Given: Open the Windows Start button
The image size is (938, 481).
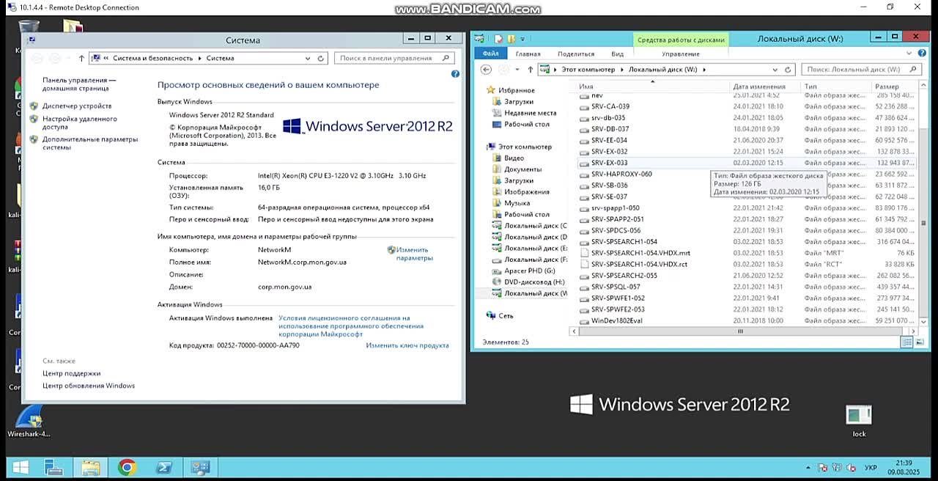Looking at the screenshot, I should [20, 468].
